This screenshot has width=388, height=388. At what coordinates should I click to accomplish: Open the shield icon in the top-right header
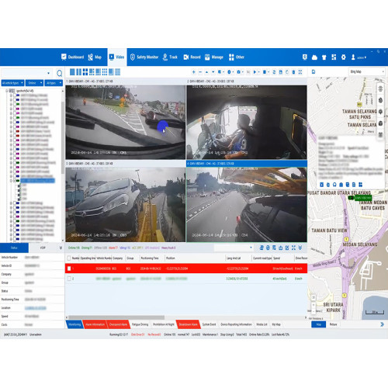pyautogui.click(x=305, y=57)
